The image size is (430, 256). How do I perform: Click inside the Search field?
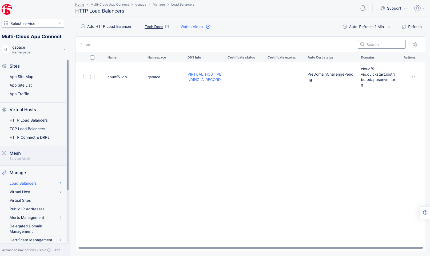point(381,44)
